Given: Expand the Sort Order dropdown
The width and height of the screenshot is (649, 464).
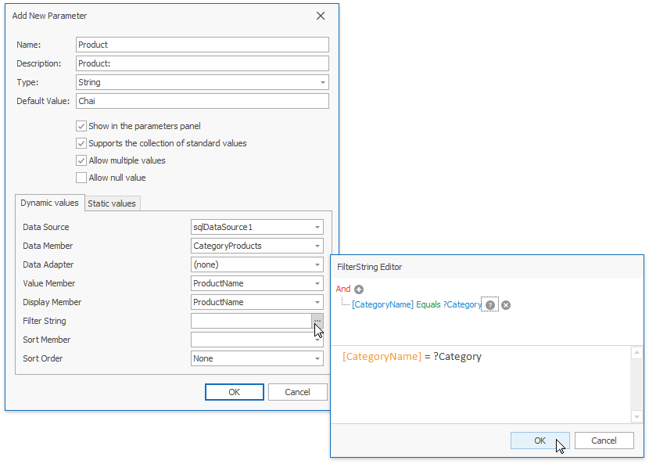Looking at the screenshot, I should click(x=317, y=358).
